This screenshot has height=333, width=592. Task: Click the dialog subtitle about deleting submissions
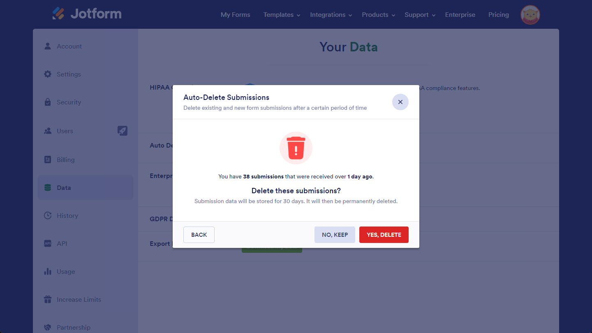coord(275,108)
